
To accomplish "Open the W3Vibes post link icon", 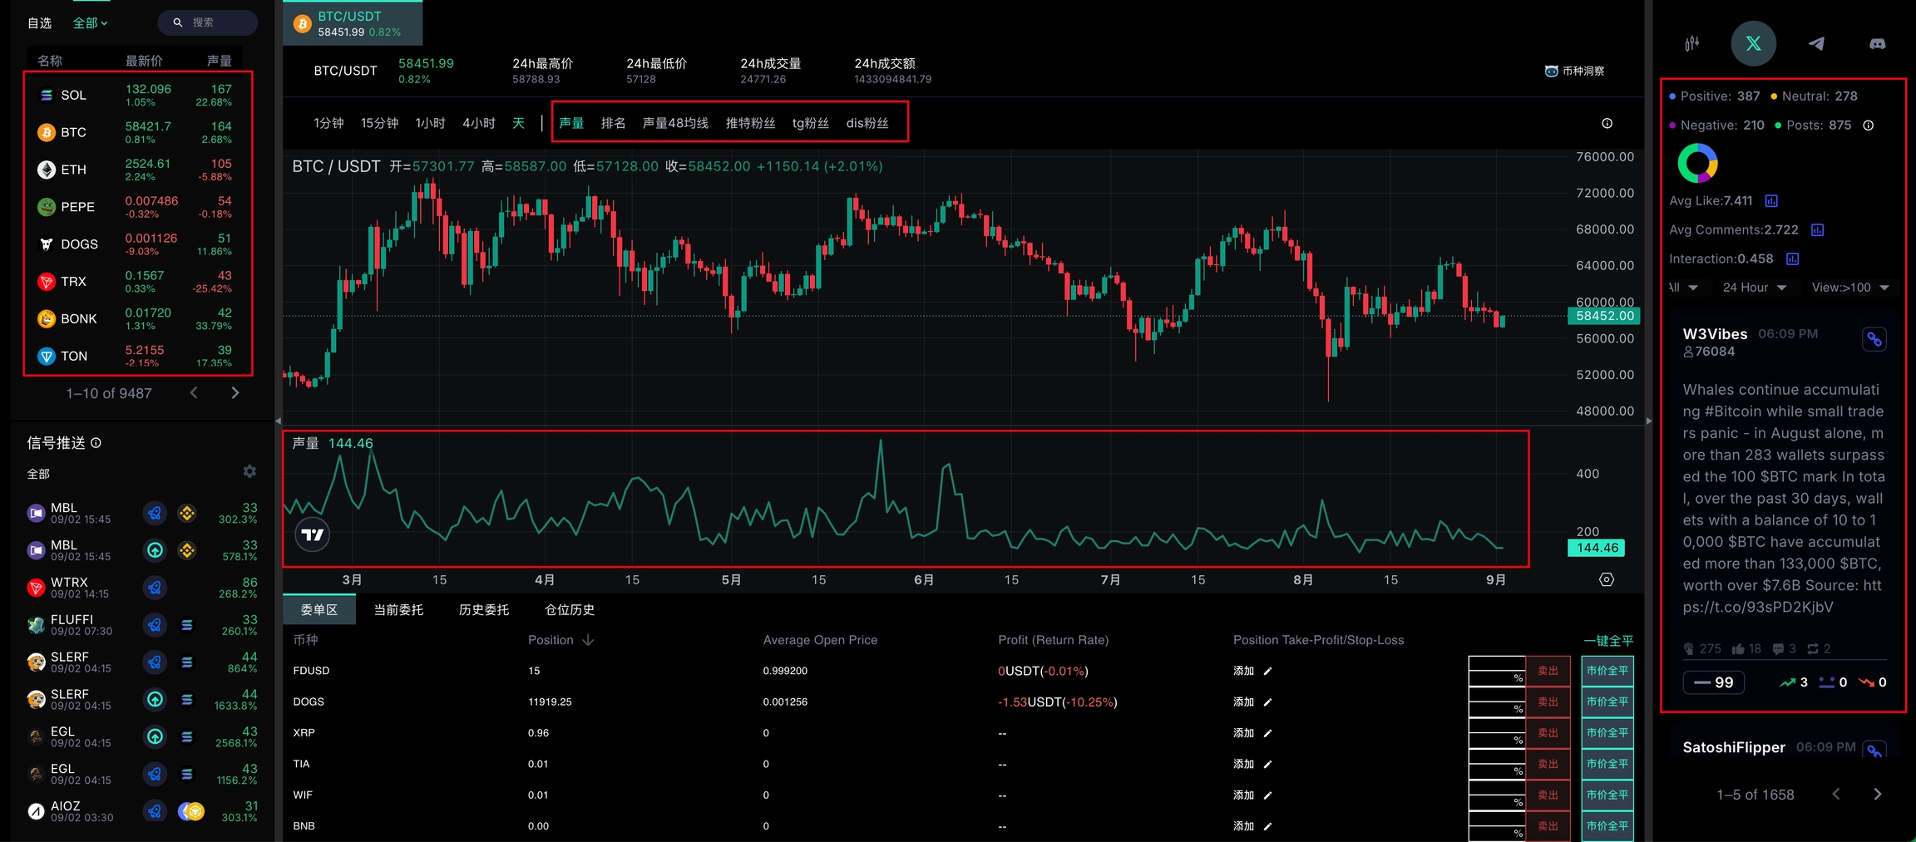I will (x=1874, y=339).
